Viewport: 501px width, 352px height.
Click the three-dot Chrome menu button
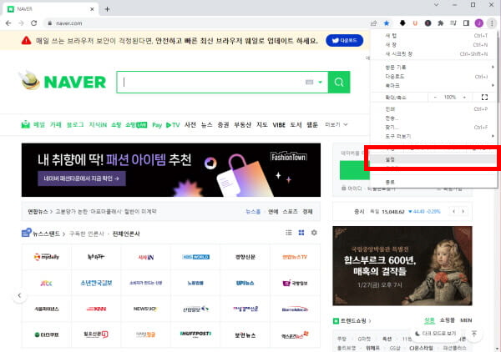click(x=492, y=23)
